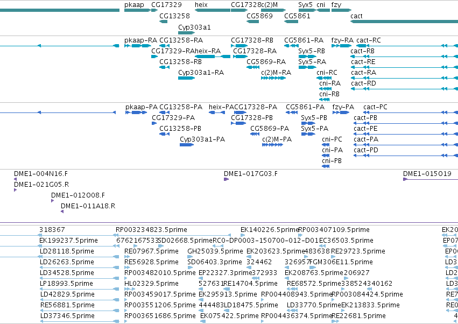Select the CG17329 gene label
Screen dimensions: 458x324
(166, 5)
